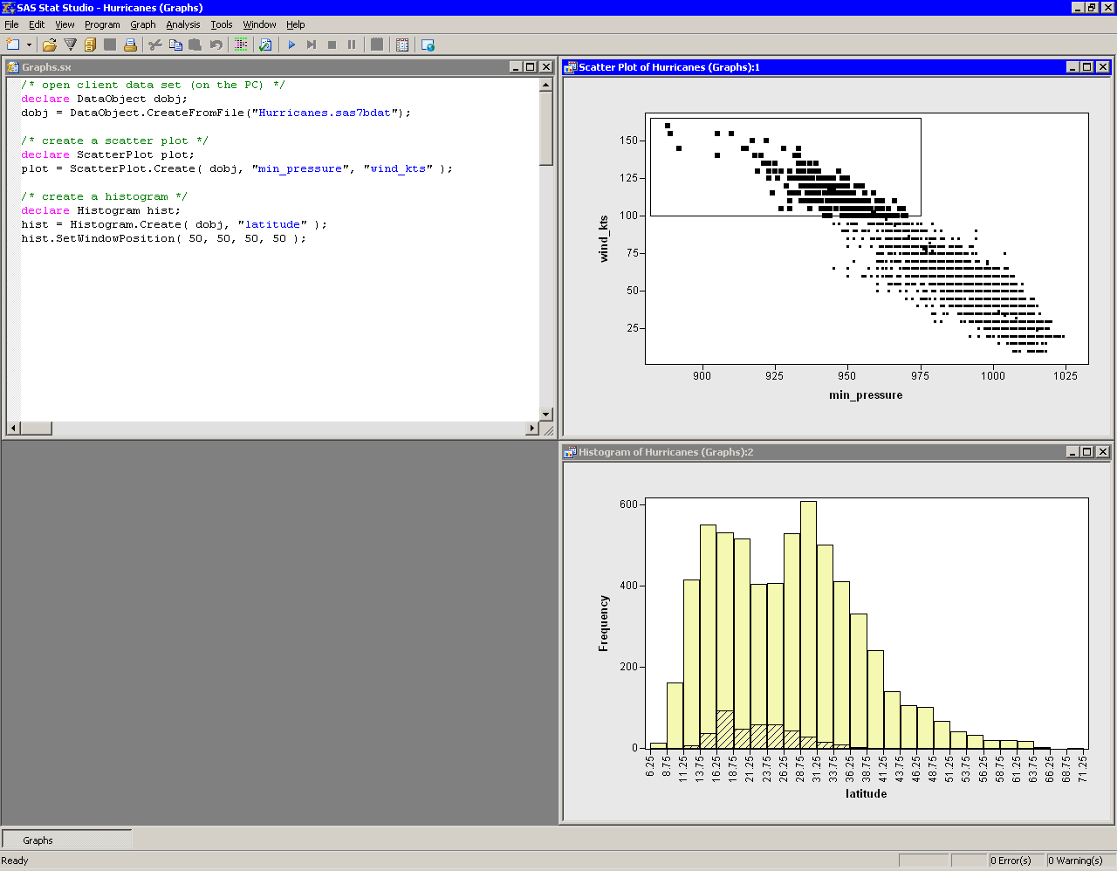Click the greyed notepad toolbar icon

377,45
